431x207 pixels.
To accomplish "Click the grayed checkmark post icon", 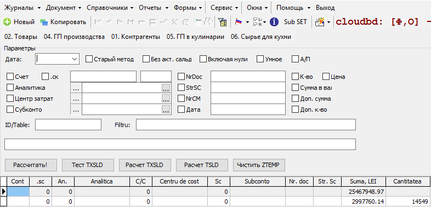I will pos(164,22).
